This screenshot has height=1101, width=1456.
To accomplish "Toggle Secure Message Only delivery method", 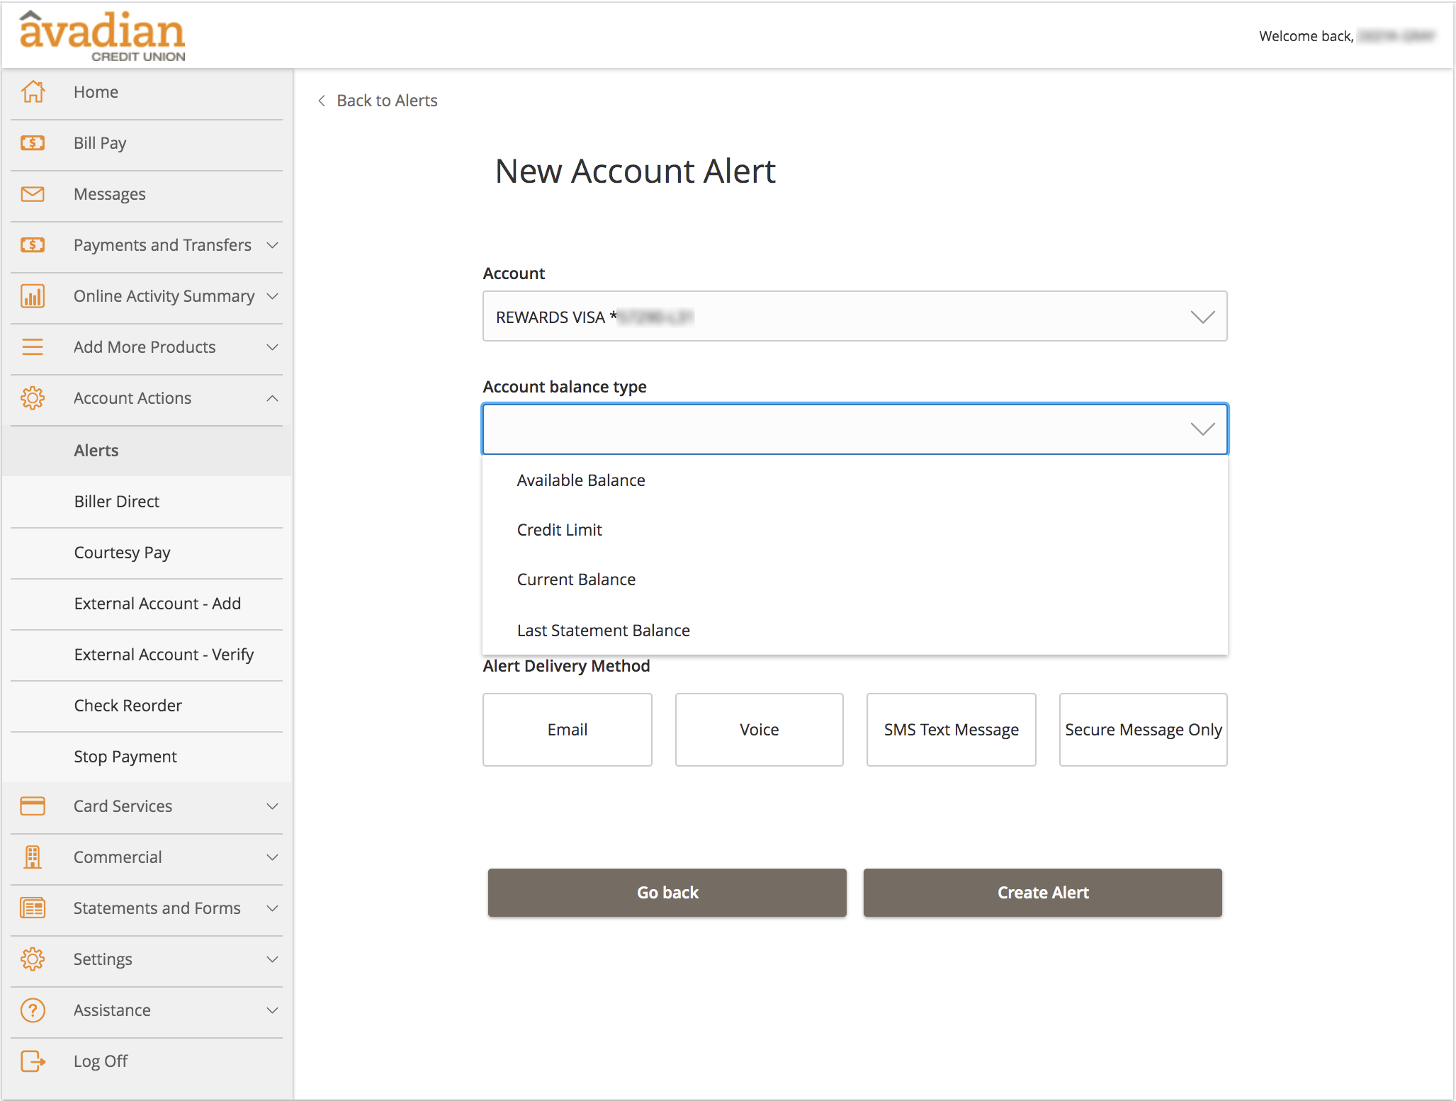I will coord(1143,728).
